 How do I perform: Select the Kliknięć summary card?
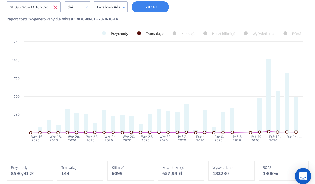(x=131, y=171)
